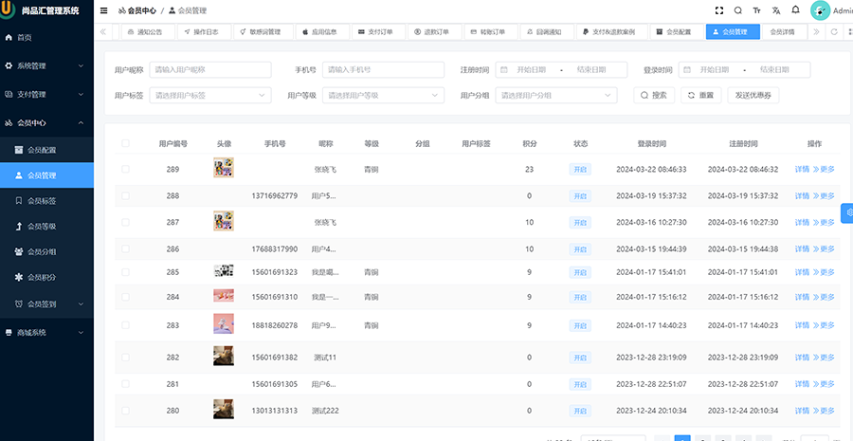
Task: Check the row checkbox for user 283
Action: coord(126,325)
